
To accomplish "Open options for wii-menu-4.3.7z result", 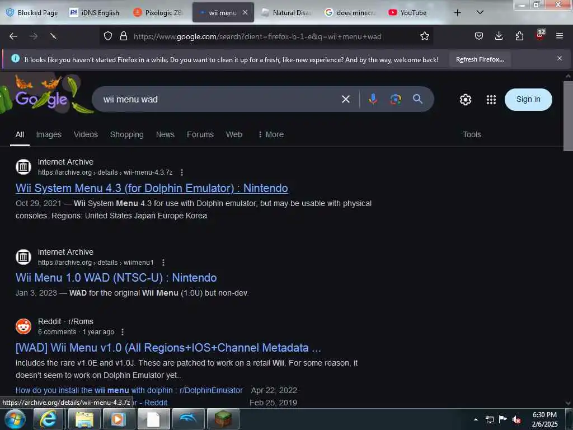I will [182, 172].
